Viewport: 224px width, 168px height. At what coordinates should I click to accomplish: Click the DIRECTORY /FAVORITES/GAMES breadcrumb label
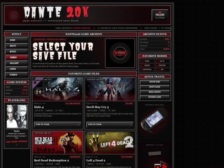(50, 39)
